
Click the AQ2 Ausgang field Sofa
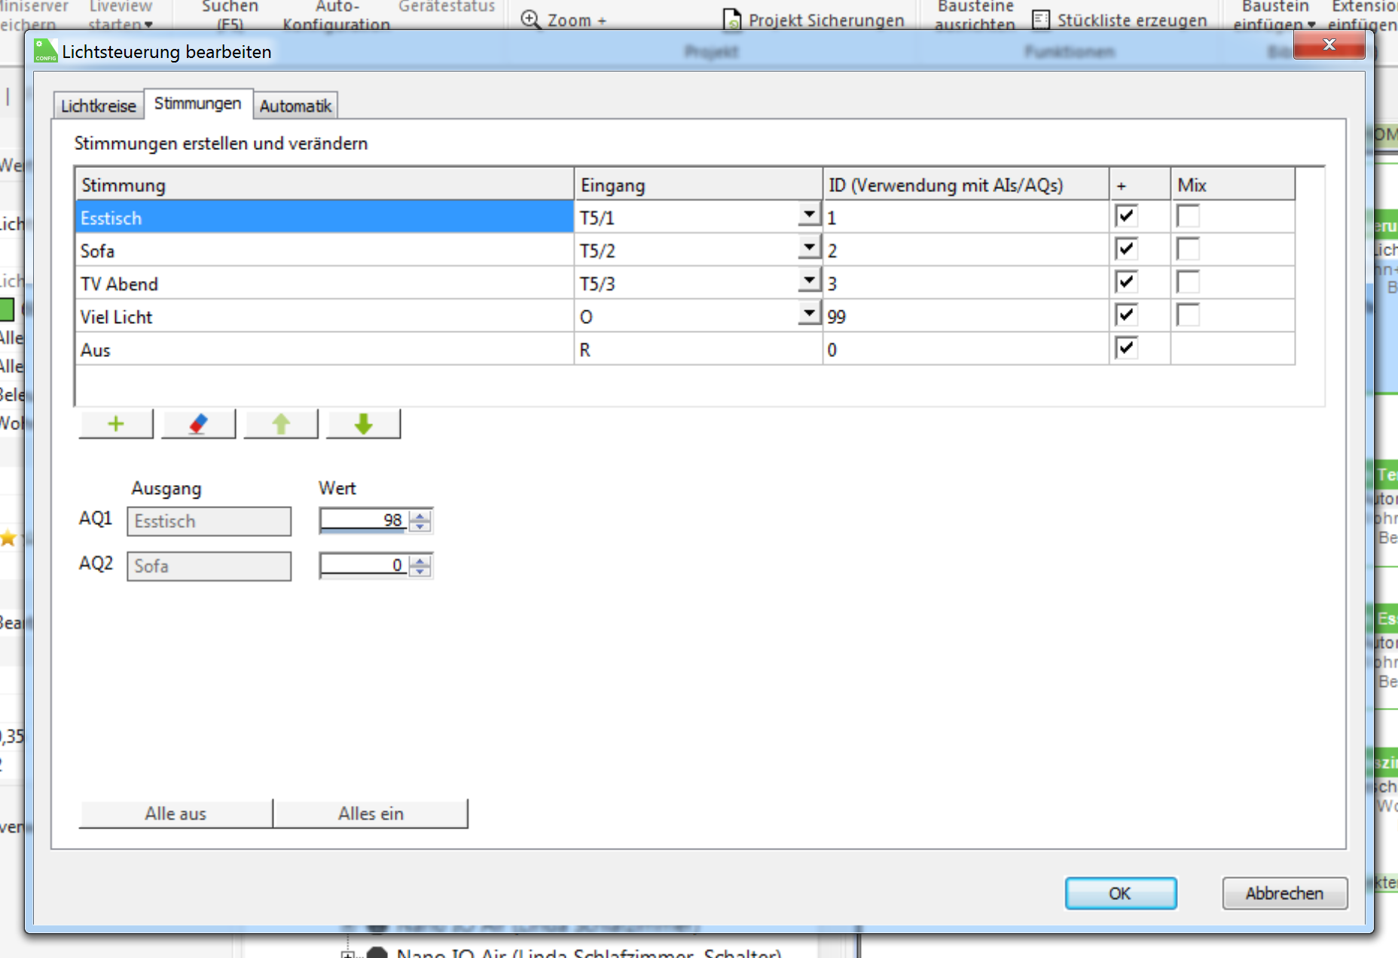click(209, 566)
